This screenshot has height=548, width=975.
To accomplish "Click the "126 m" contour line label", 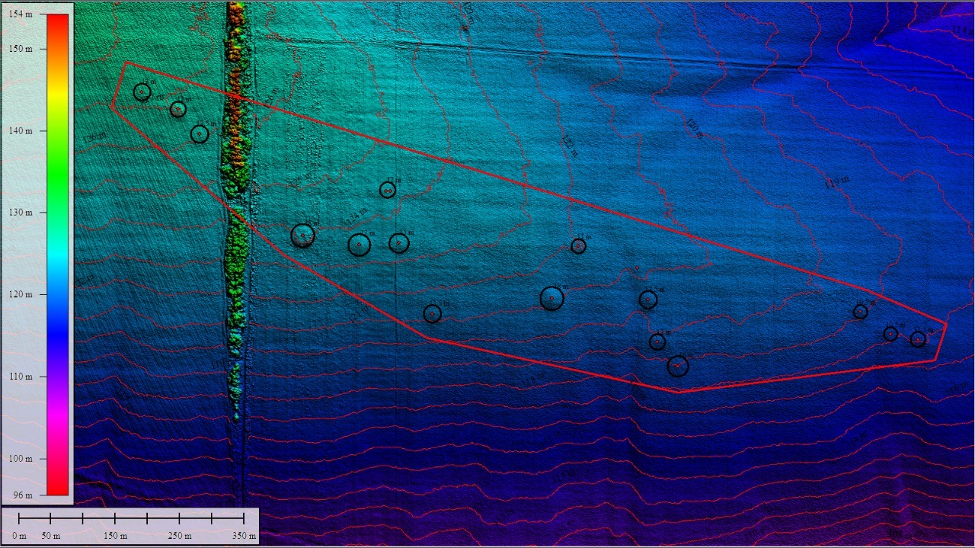I will click(x=95, y=137).
